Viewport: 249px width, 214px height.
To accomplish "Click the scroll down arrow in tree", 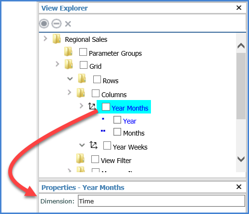I will 241,159.
